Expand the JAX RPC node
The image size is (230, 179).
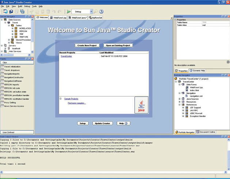pos(183,110)
